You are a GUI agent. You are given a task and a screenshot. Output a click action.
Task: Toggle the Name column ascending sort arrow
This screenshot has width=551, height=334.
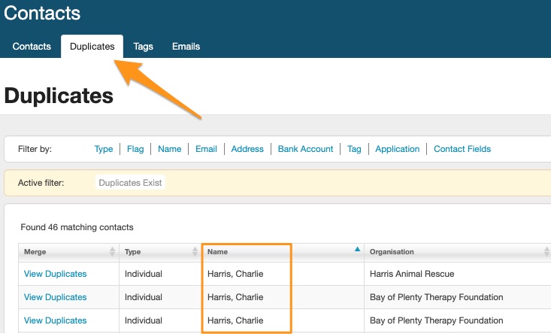[x=357, y=250]
